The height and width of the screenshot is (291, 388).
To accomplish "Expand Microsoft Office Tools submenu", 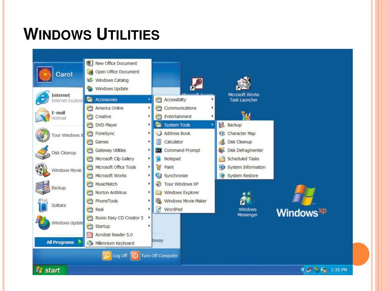I will (x=118, y=167).
